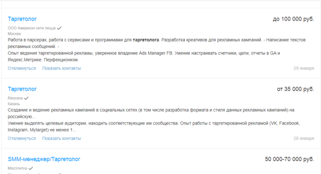The image size is (321, 174).
Task: Open the first Таргетолог vacancy by ООО Америкэн сити пицца
Action: click(x=22, y=19)
